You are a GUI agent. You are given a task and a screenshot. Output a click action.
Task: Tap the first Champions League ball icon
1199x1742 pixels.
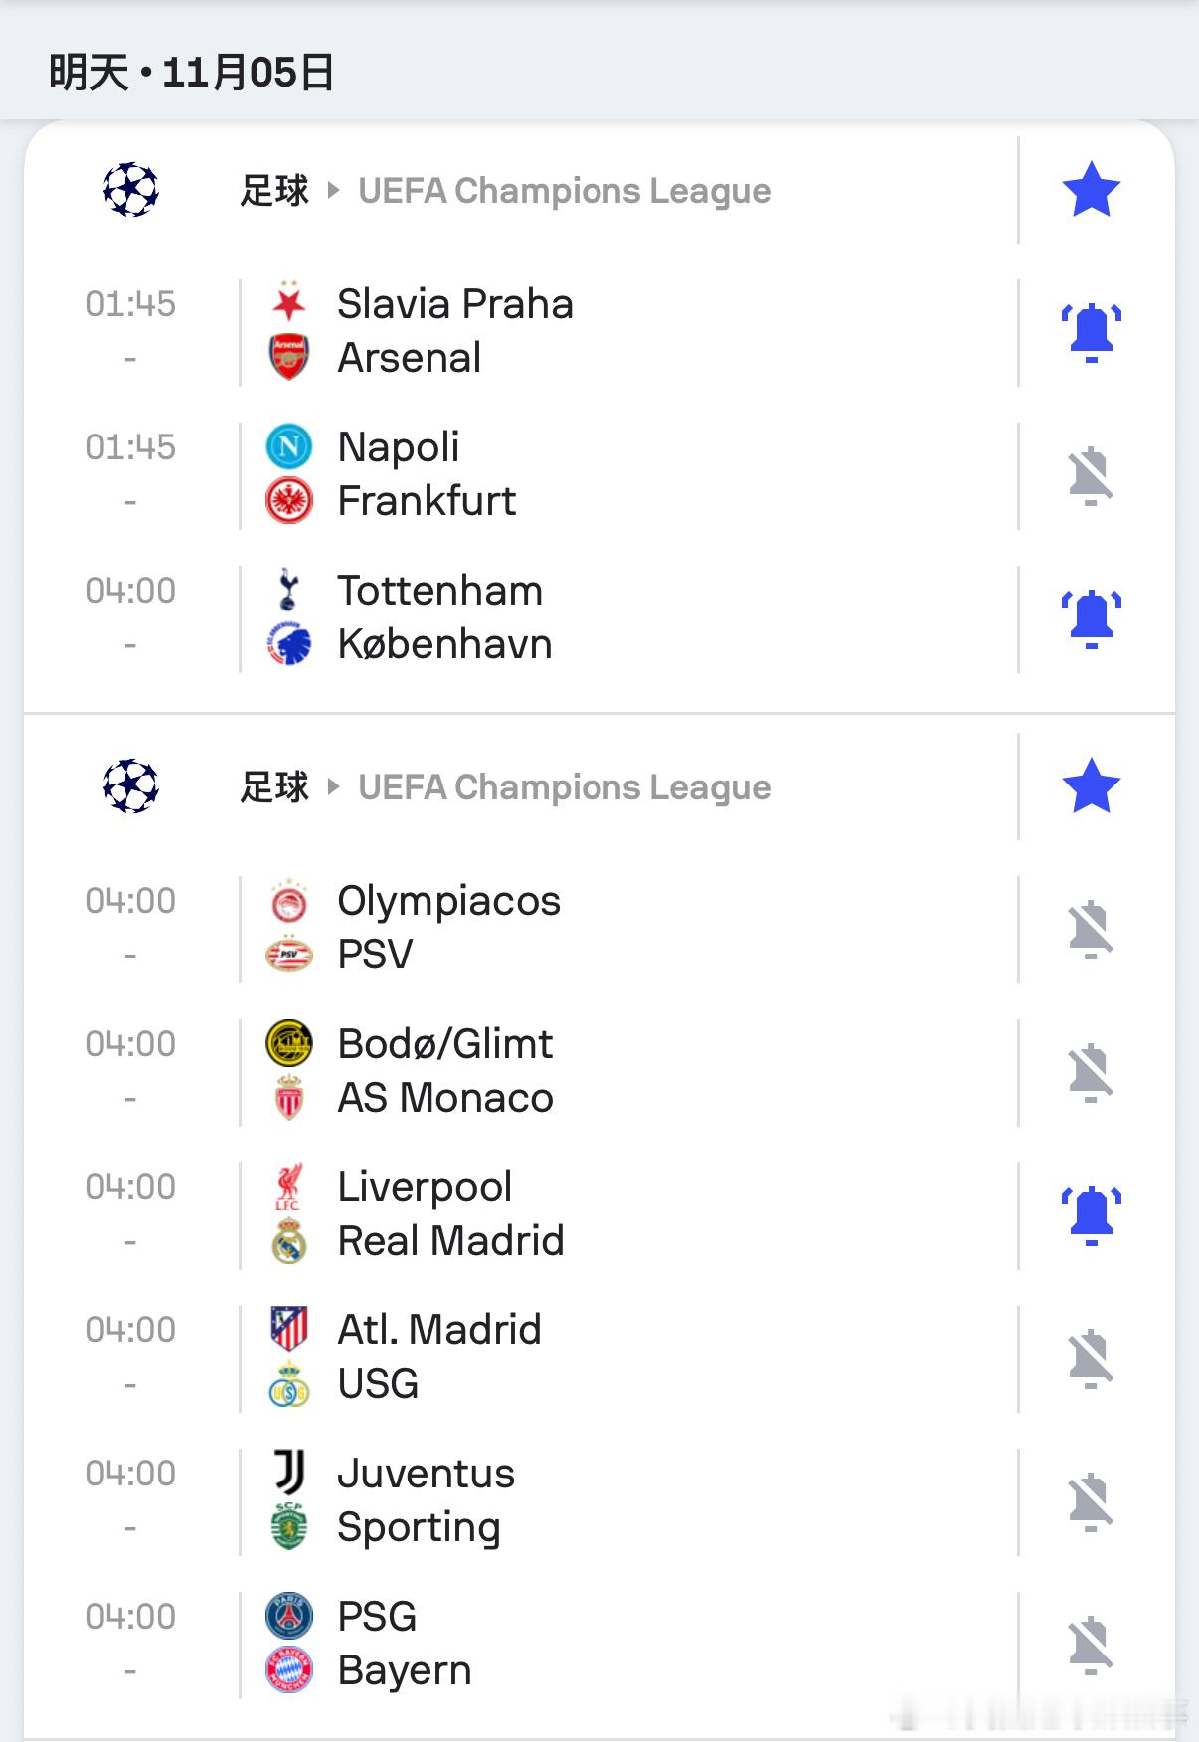131,190
